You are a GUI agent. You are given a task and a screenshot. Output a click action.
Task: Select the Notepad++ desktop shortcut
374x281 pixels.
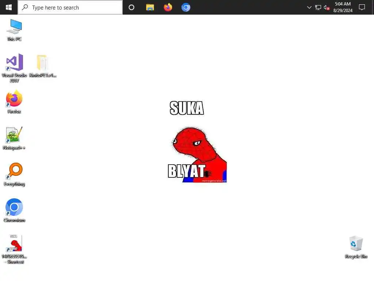[14, 138]
